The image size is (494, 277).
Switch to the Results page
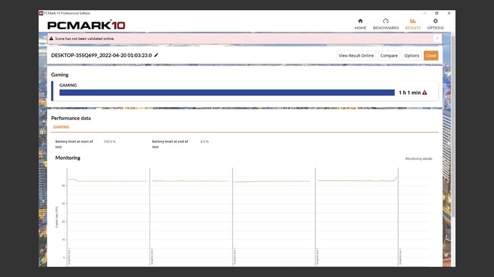[413, 24]
